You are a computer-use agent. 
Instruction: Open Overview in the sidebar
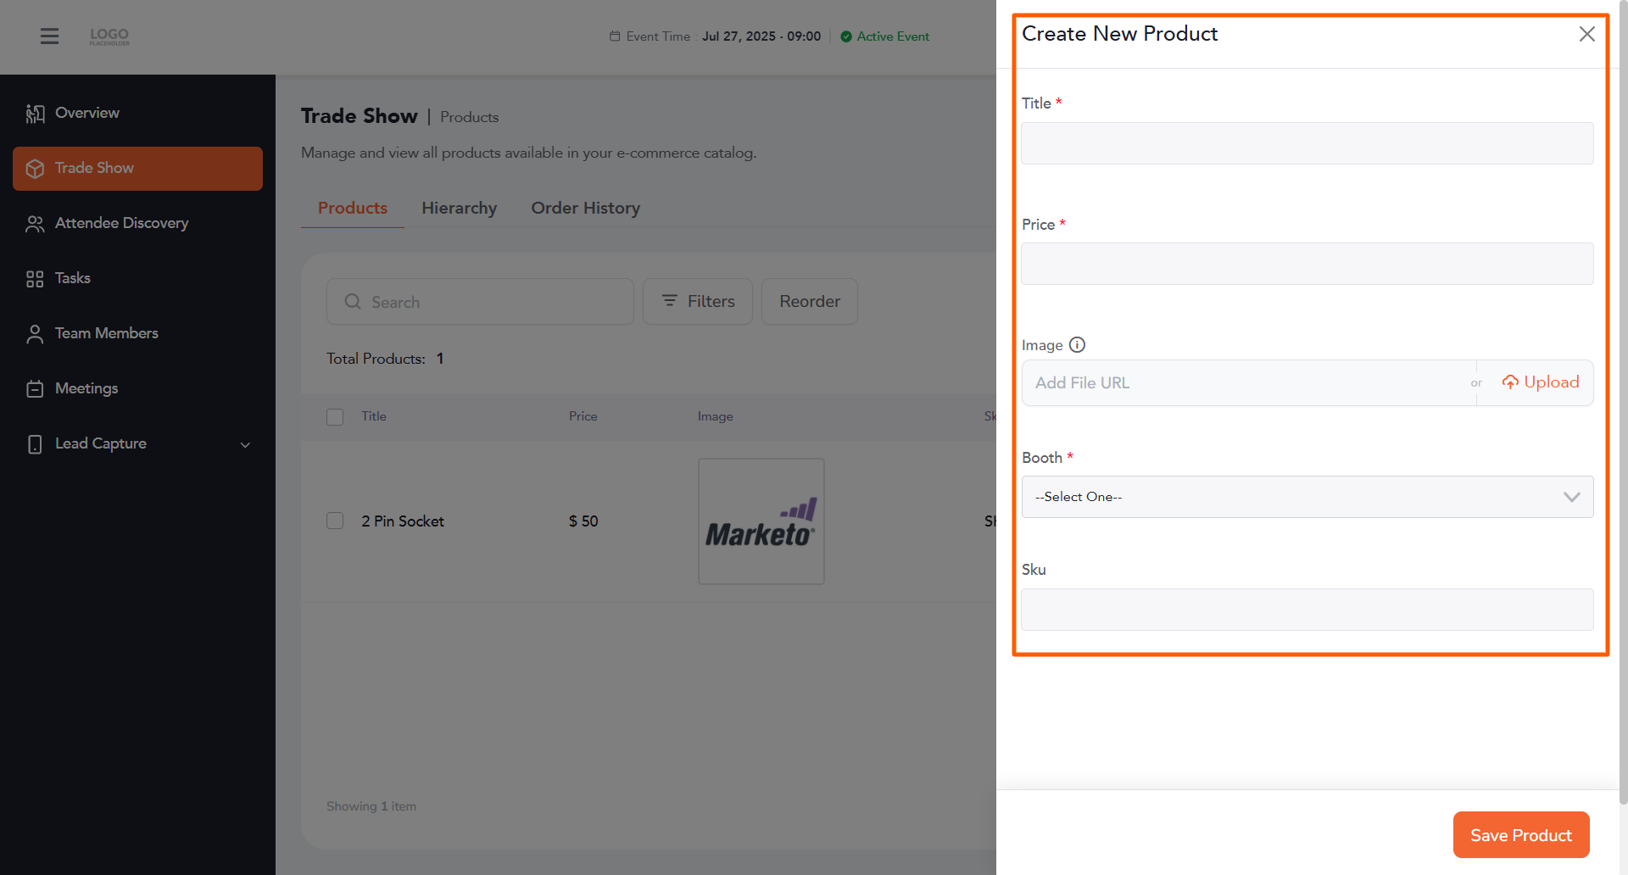tap(137, 114)
